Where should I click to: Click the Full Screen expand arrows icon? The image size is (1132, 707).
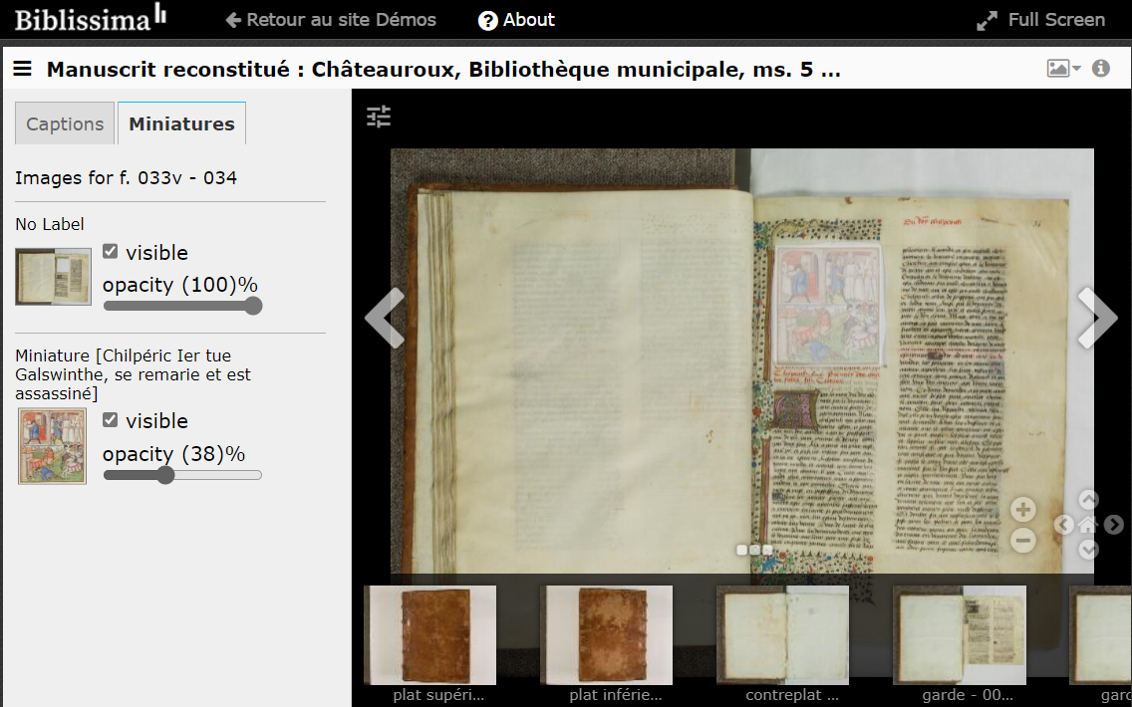(987, 20)
